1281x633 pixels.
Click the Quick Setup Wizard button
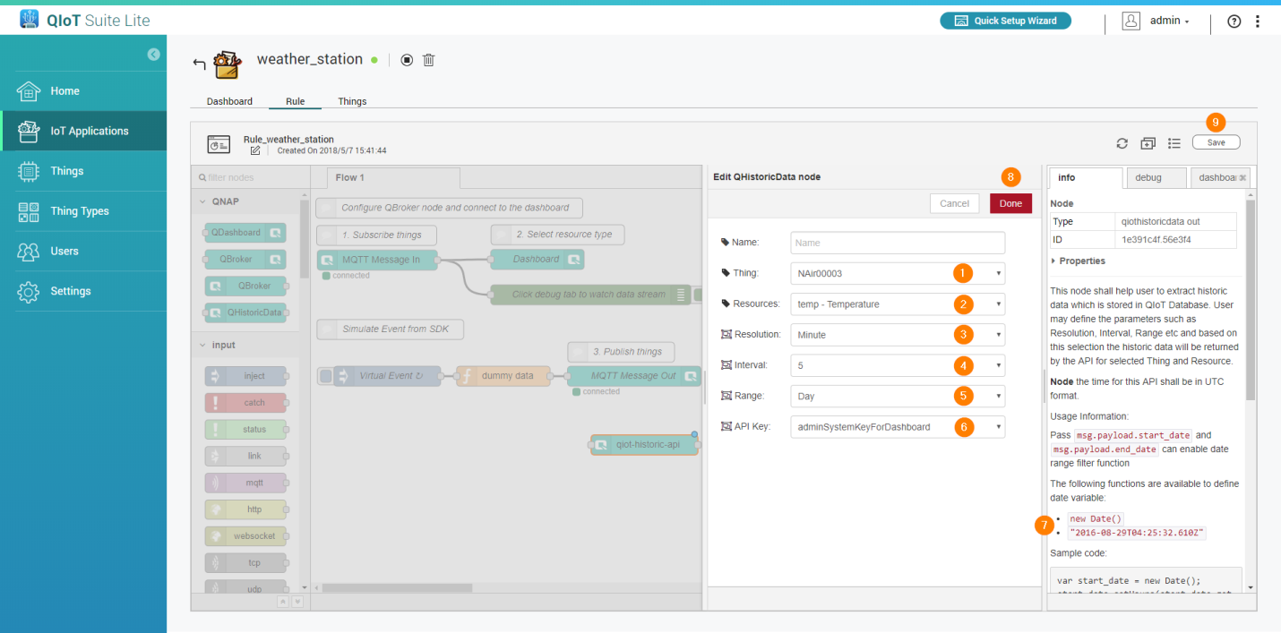point(1005,21)
